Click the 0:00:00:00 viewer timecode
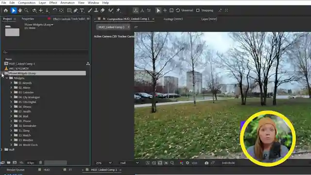Screen dimensions: 311x175 [x=228, y=163]
